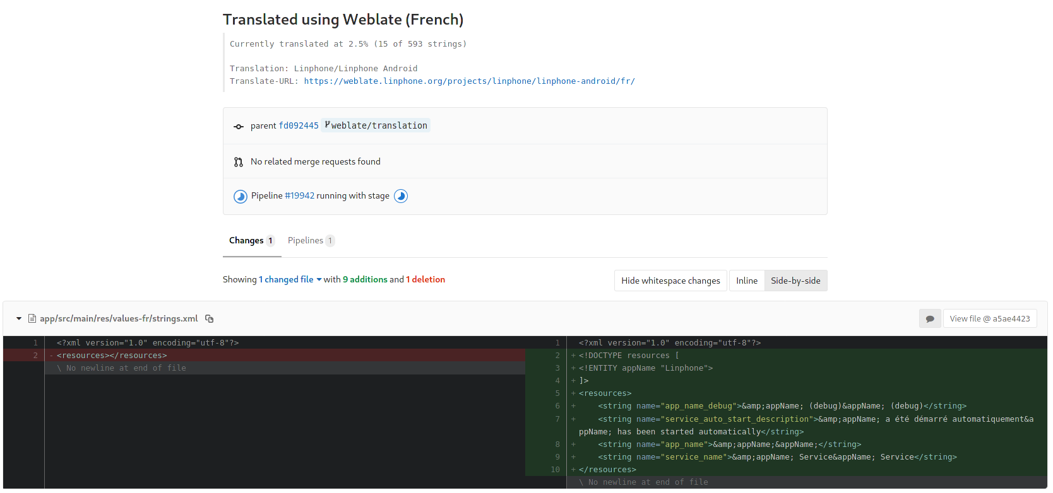The image size is (1053, 493).
Task: Select Inline diff view
Action: pos(747,281)
